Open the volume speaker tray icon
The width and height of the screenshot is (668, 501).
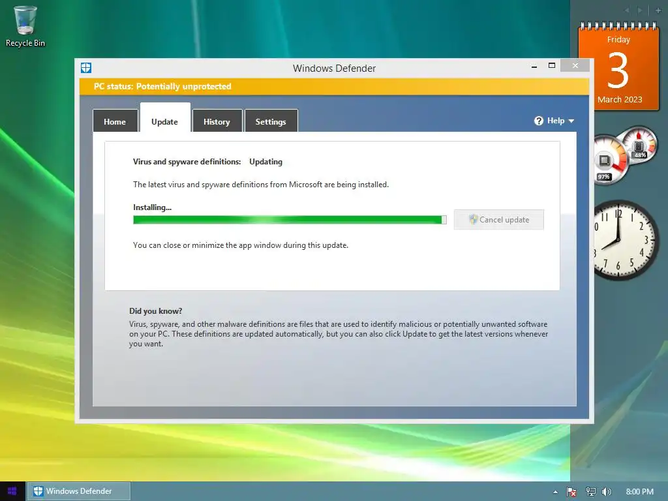[606, 492]
